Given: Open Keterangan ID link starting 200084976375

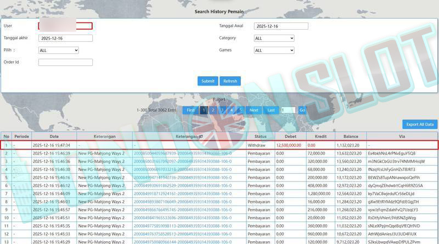Looking at the screenshot, I should [183, 234].
